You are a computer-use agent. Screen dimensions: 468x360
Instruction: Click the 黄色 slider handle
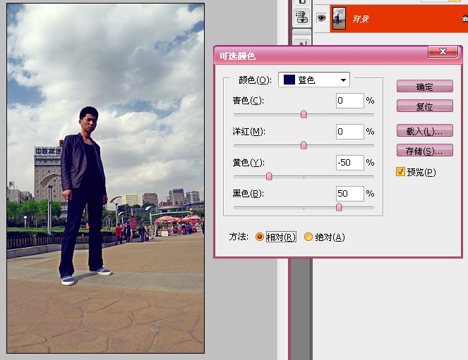click(x=269, y=176)
